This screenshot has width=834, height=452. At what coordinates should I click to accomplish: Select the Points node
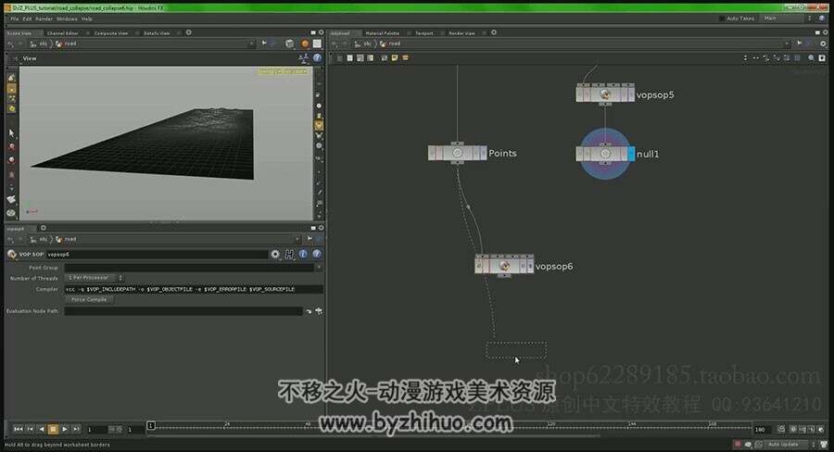457,153
